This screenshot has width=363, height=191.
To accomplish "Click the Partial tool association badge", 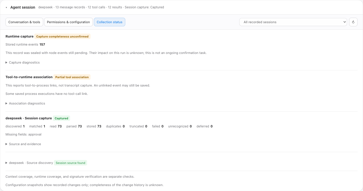I will (x=72, y=77).
